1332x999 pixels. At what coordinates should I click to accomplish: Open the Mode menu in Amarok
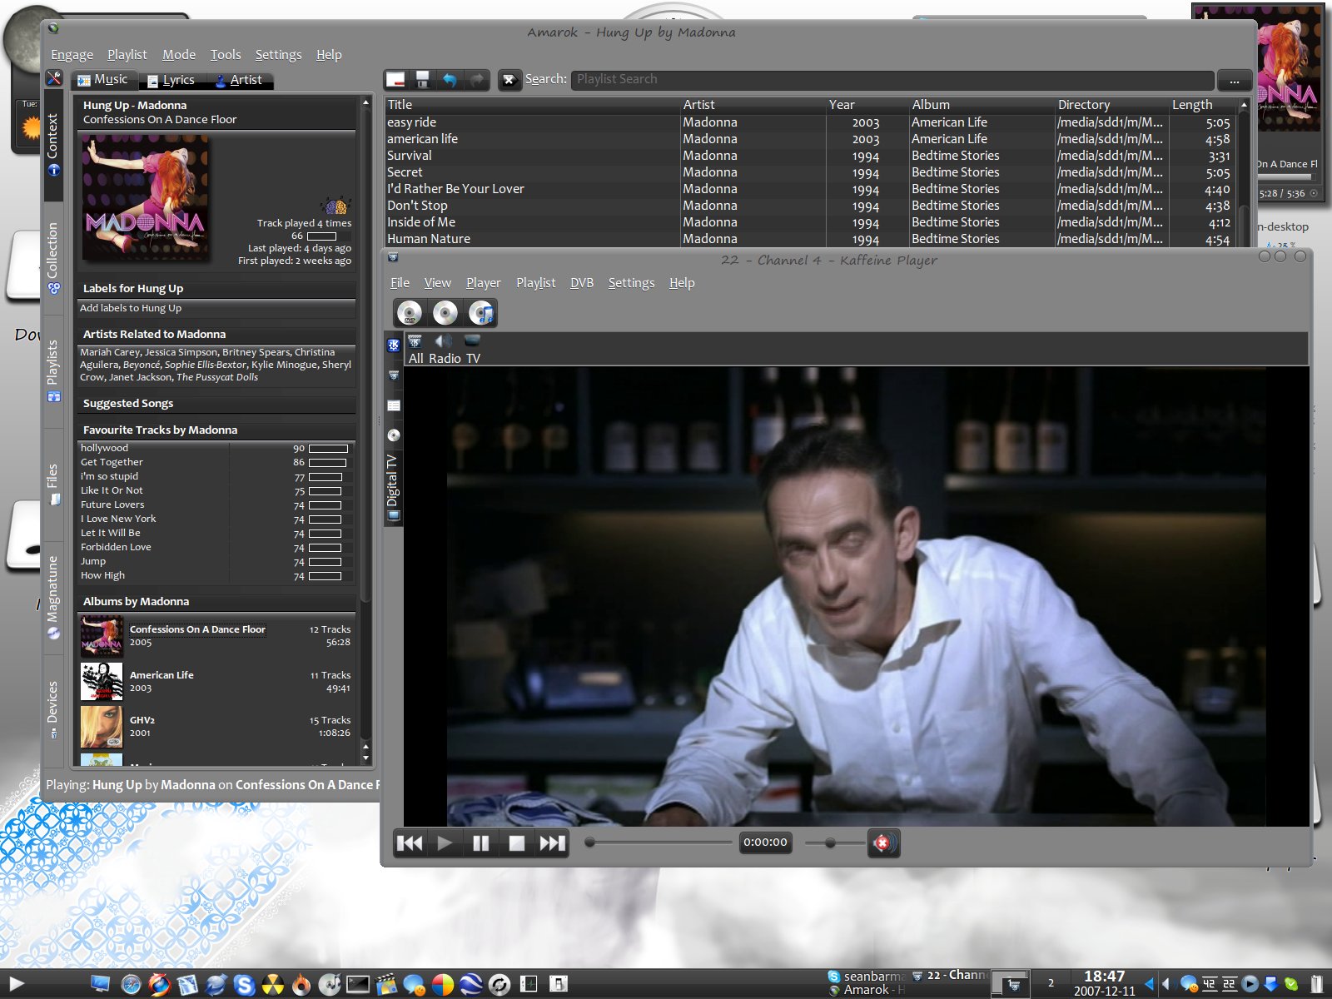[179, 55]
